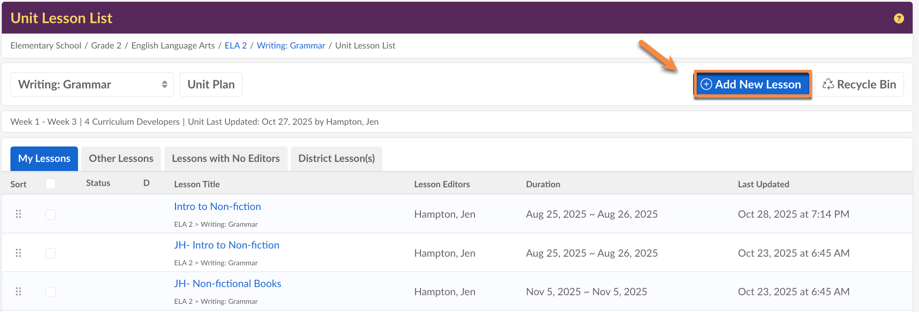Click drag handle for Intro to Non-fiction row
The width and height of the screenshot is (919, 312).
(x=19, y=214)
